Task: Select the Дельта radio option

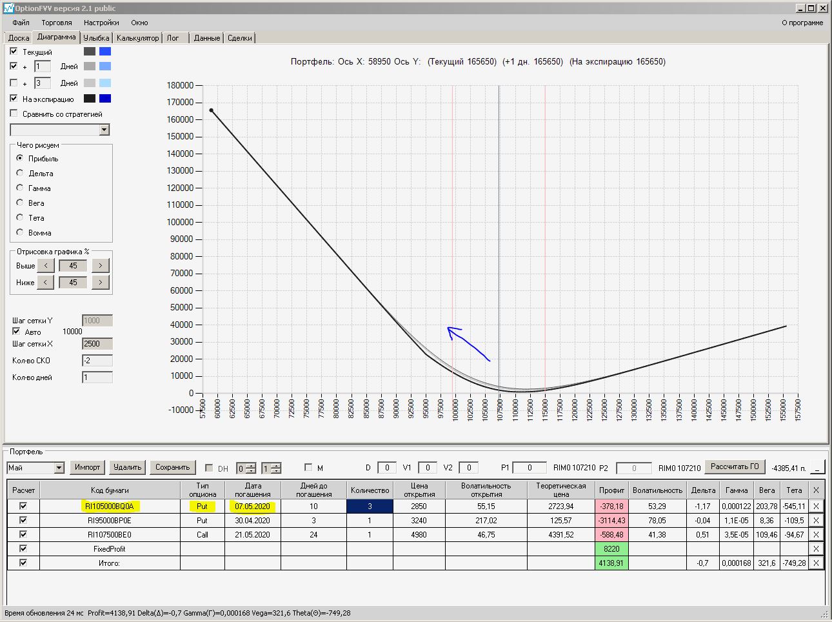Action: click(20, 173)
